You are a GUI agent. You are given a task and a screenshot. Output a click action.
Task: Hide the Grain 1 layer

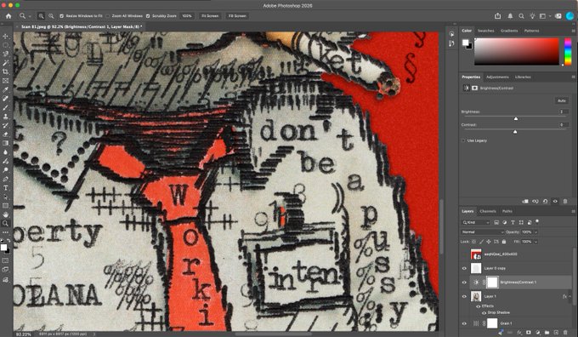pyautogui.click(x=464, y=323)
